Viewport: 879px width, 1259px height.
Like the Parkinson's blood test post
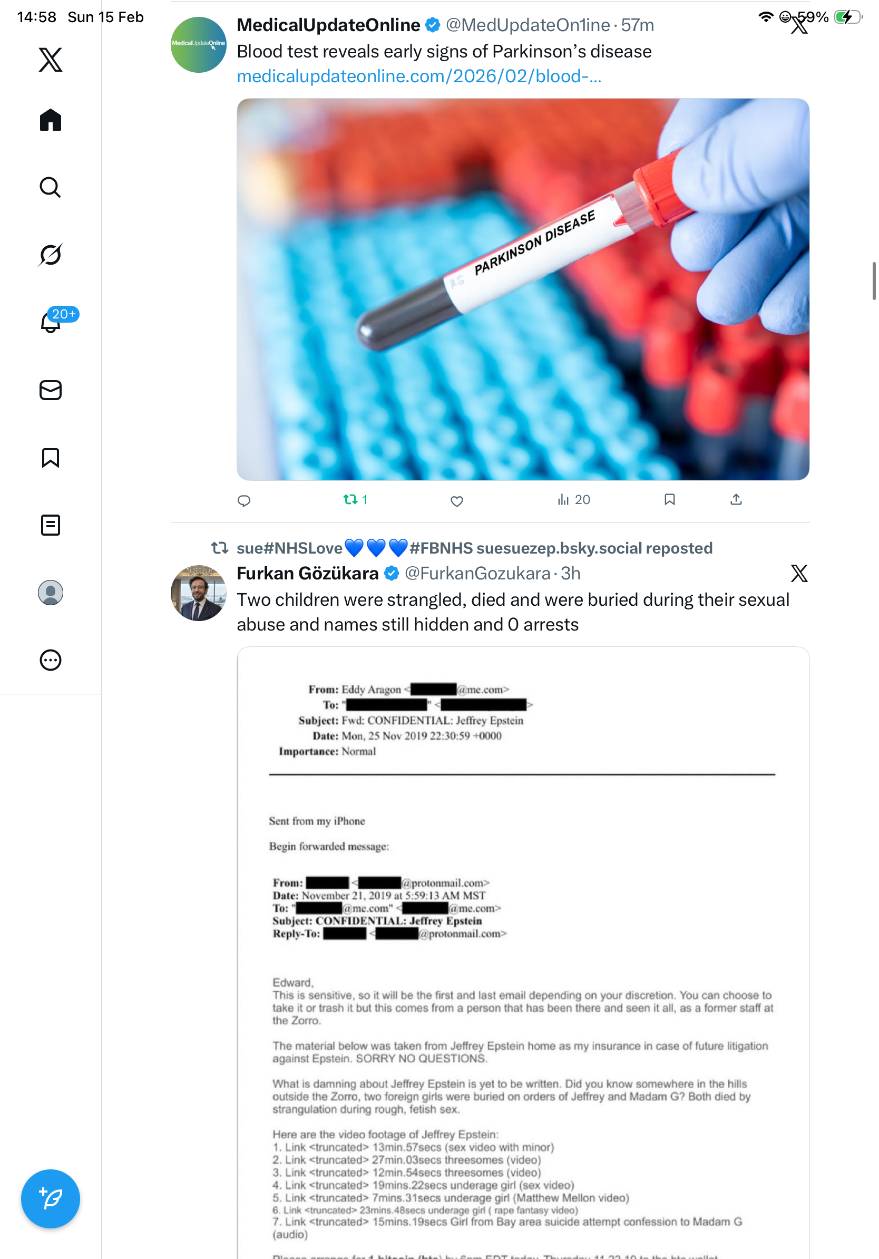tap(456, 500)
